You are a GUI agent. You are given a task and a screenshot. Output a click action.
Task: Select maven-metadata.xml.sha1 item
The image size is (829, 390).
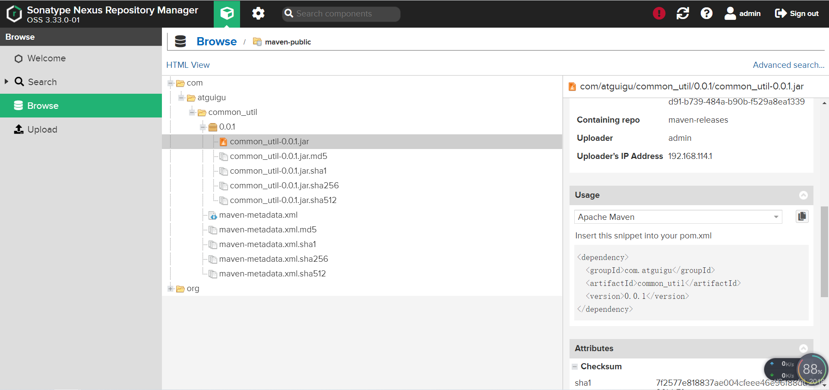(267, 244)
